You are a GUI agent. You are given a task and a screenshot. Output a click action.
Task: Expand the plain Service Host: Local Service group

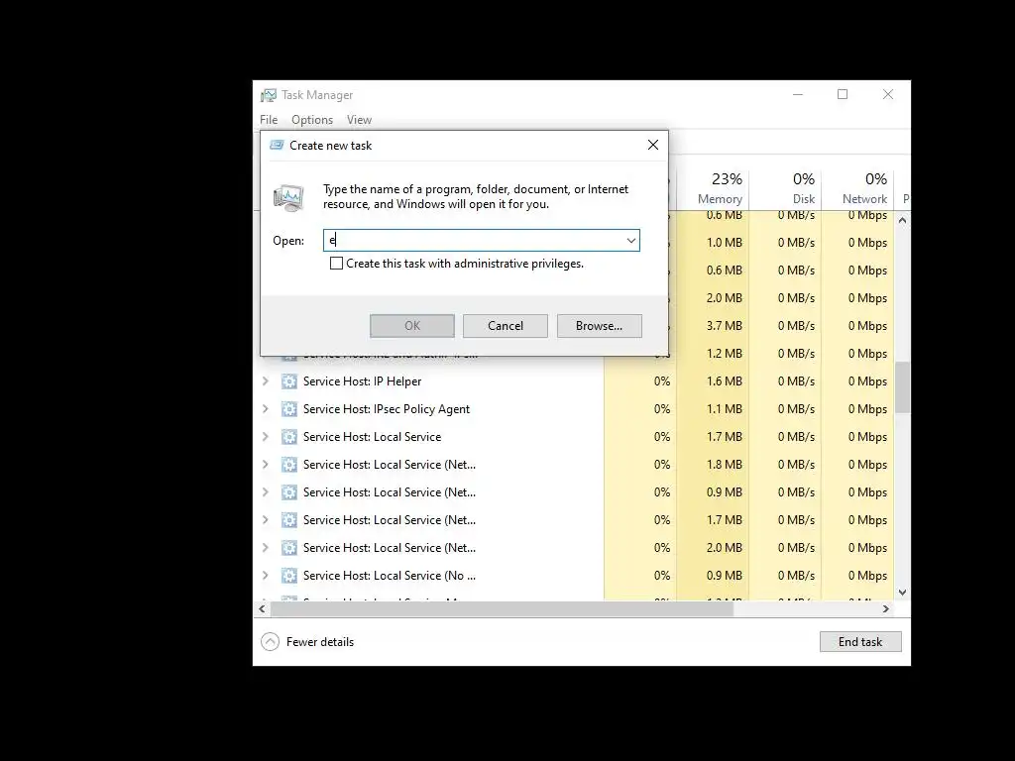[x=266, y=437]
